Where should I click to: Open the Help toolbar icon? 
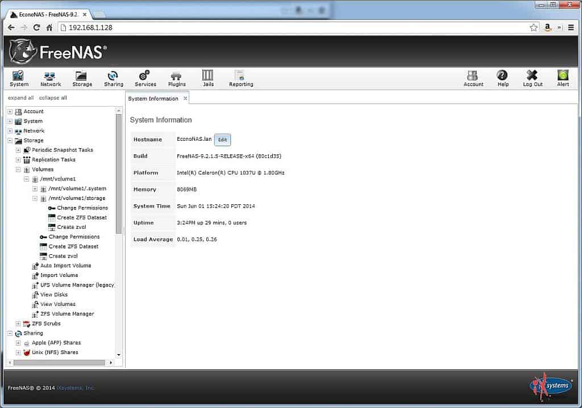(x=502, y=78)
